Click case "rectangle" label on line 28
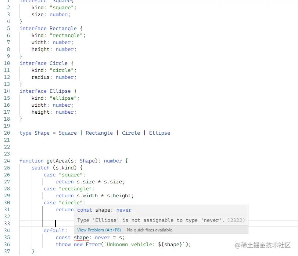Image resolution: width=298 pixels, height=256 pixels. (69, 189)
